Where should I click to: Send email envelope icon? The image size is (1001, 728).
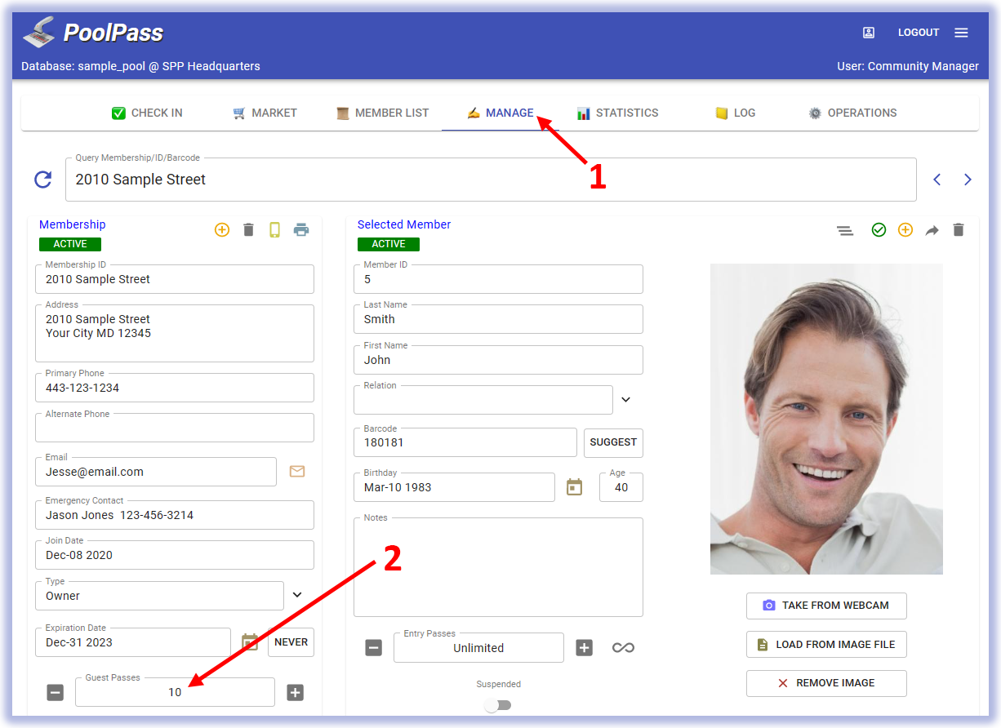click(297, 472)
